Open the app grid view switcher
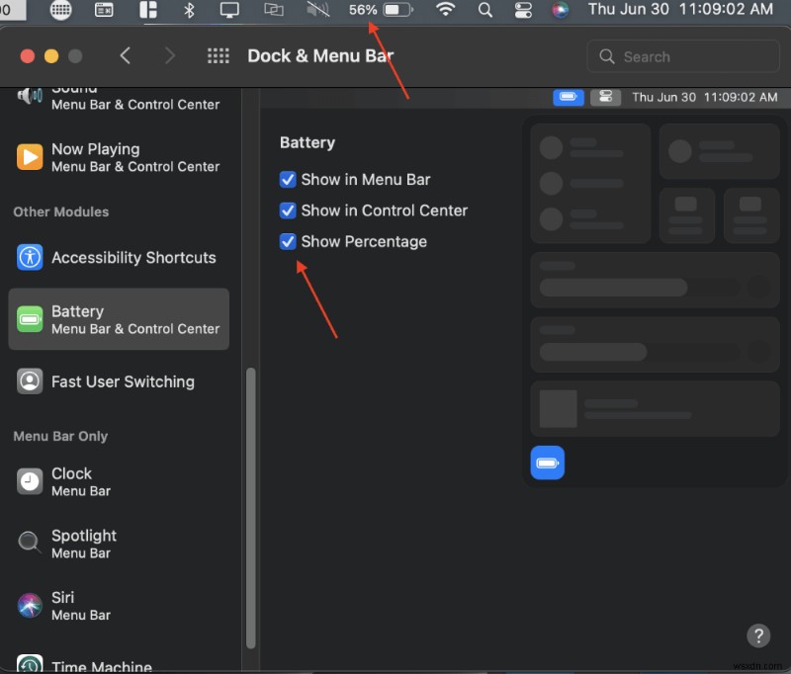 click(x=218, y=56)
